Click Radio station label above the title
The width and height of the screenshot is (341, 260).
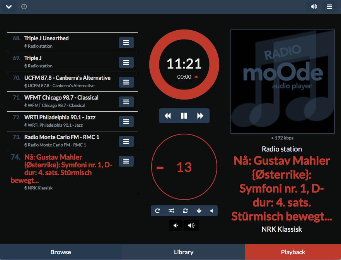click(282, 149)
